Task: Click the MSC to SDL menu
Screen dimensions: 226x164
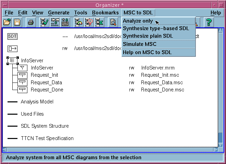Action: [138, 13]
